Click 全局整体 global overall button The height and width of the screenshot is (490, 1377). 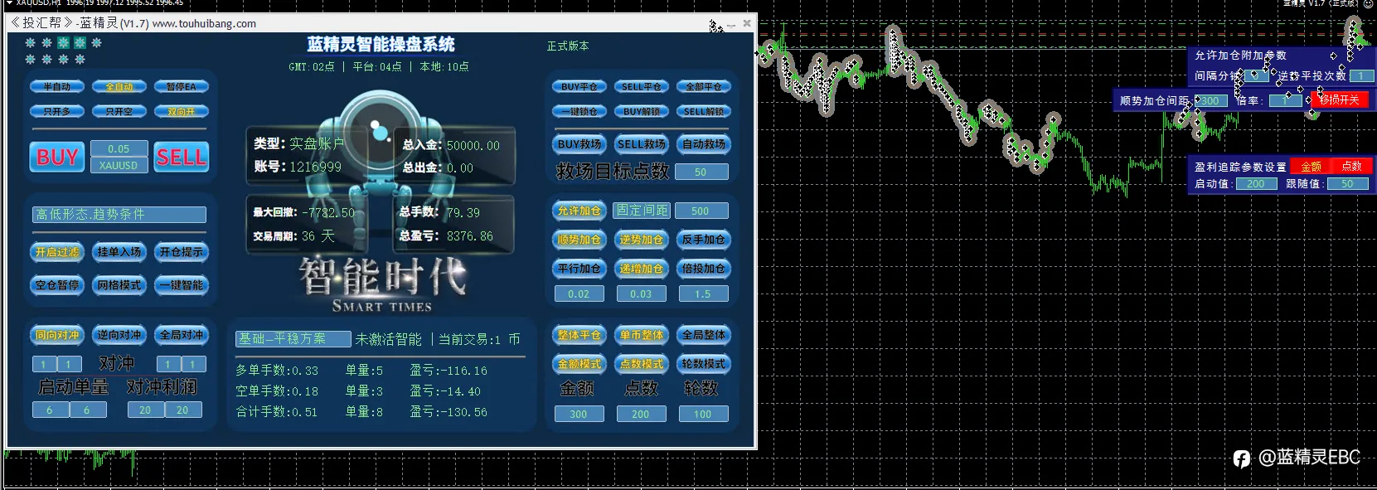[x=704, y=335]
